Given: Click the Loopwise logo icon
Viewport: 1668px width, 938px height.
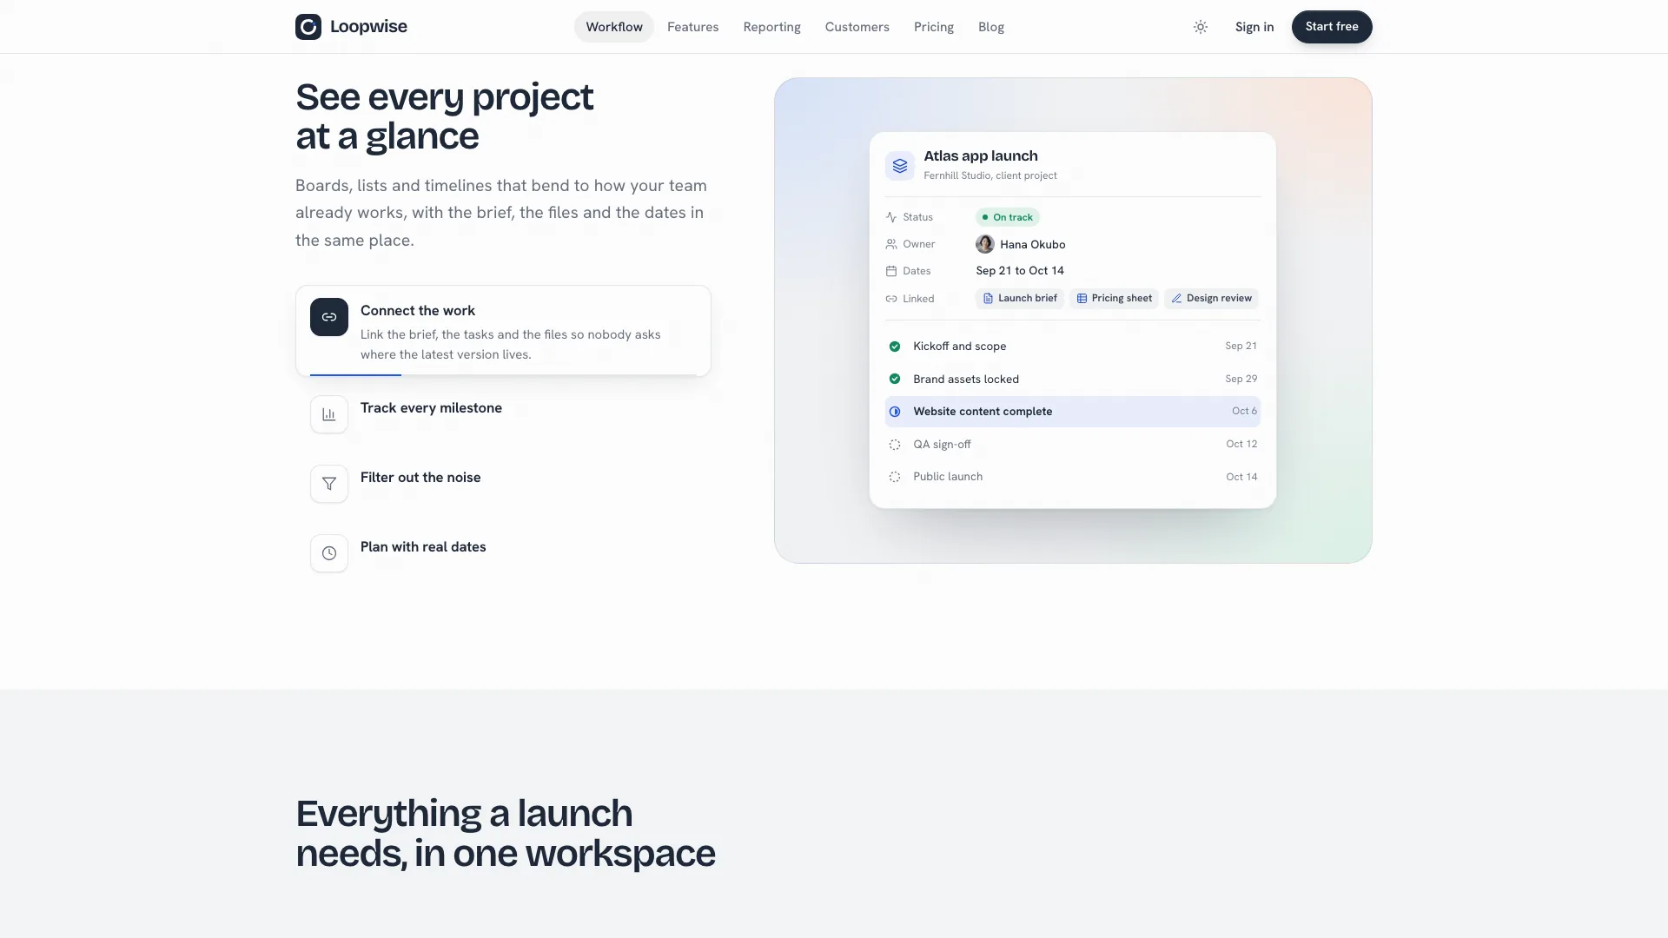Looking at the screenshot, I should pos(308,27).
